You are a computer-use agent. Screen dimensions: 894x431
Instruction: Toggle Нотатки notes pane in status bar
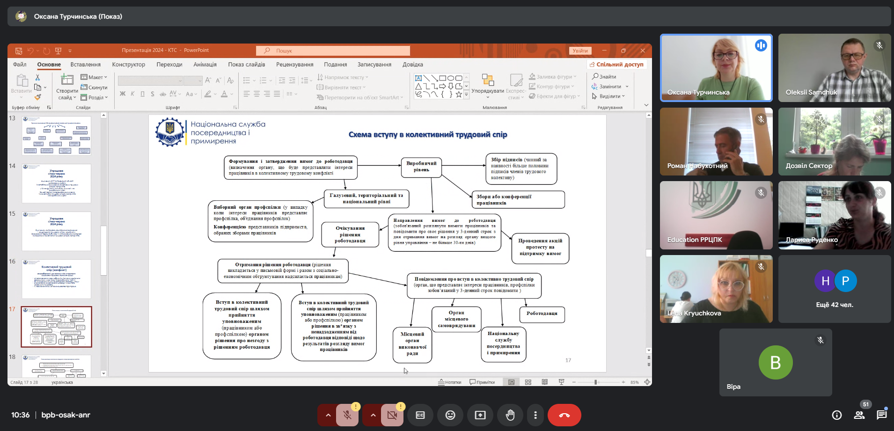(x=450, y=382)
